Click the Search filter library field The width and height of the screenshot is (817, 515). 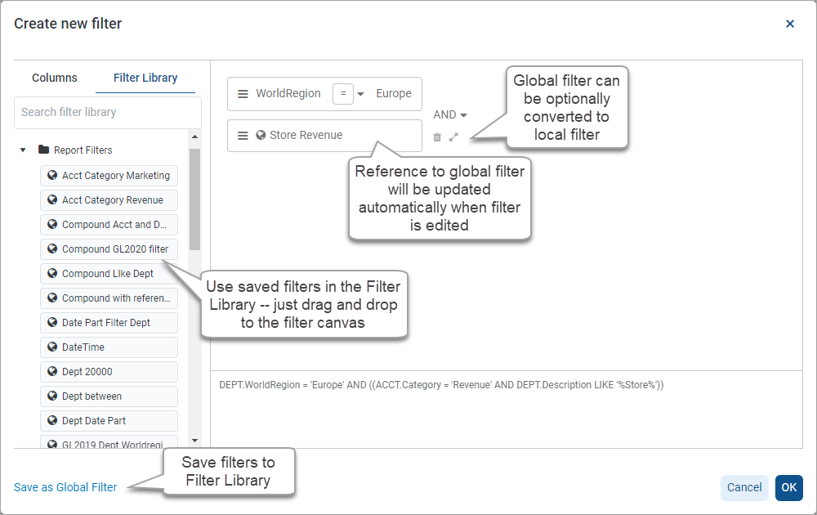[x=108, y=113]
